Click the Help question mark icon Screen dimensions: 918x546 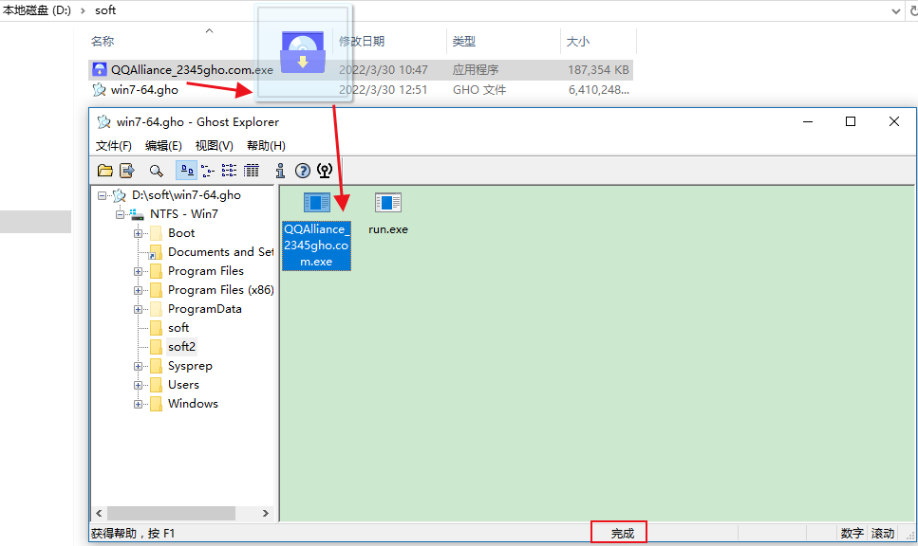303,171
